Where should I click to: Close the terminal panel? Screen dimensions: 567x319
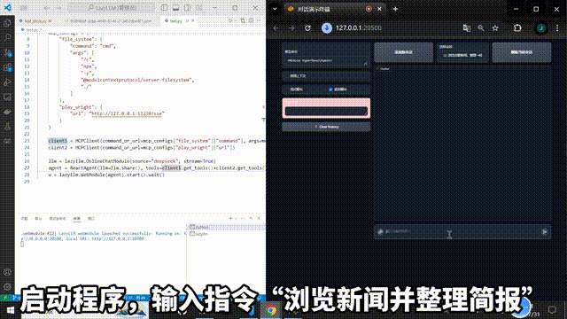(259, 219)
